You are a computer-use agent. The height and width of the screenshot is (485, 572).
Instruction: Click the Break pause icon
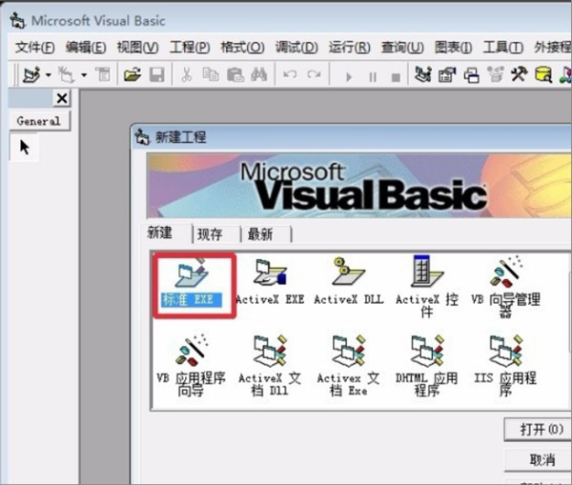point(373,77)
